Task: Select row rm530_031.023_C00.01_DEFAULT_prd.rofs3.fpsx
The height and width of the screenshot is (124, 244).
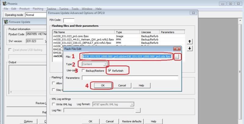Action: pos(118,43)
